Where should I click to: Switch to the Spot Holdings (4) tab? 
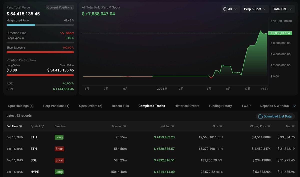tap(21, 106)
